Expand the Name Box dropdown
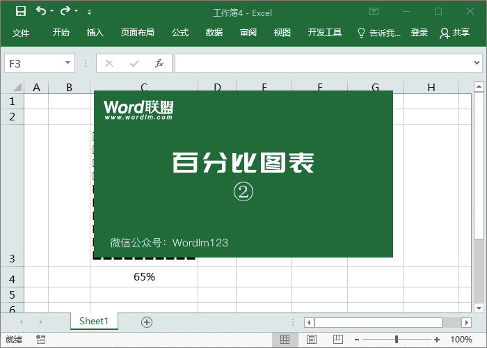 tap(68, 63)
